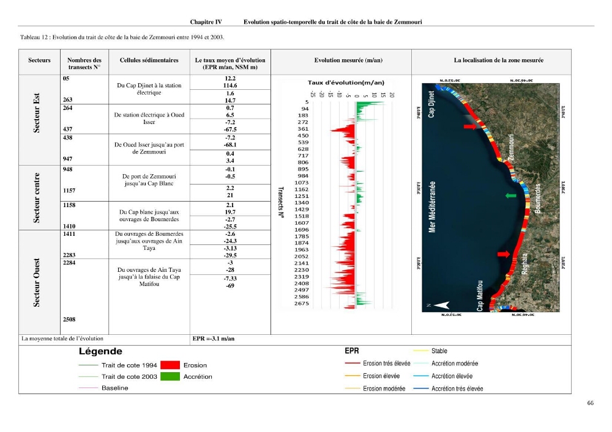Viewport: 612px width, 432px height.
Task: Click the 'Réghaia' map label
Action: click(x=524, y=264)
